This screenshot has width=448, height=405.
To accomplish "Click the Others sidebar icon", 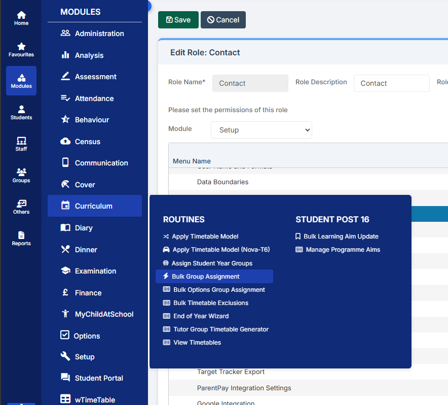I will [21, 204].
